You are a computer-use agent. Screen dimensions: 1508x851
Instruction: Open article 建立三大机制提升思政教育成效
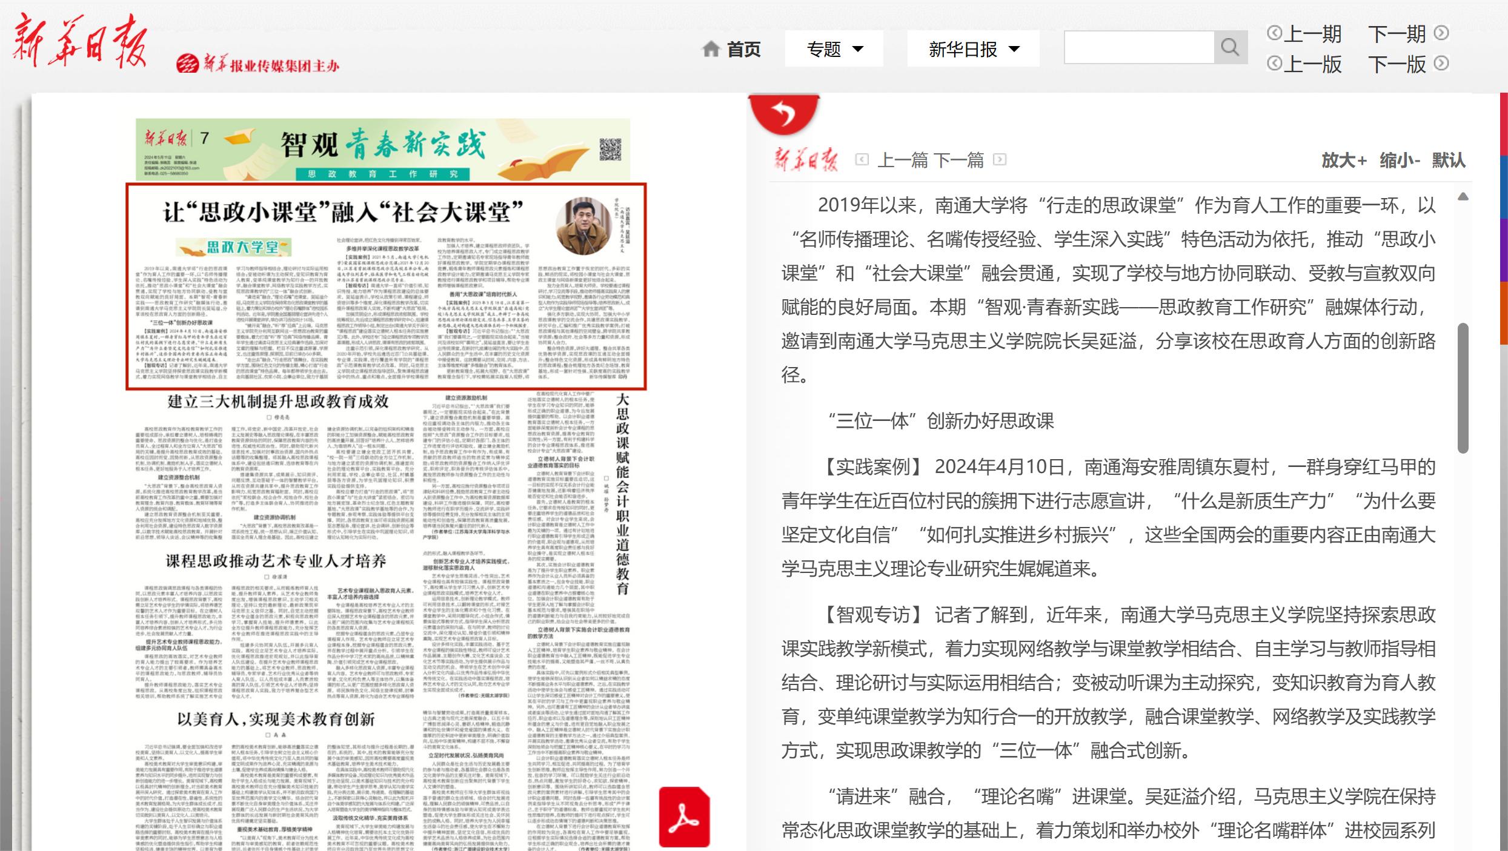click(278, 402)
